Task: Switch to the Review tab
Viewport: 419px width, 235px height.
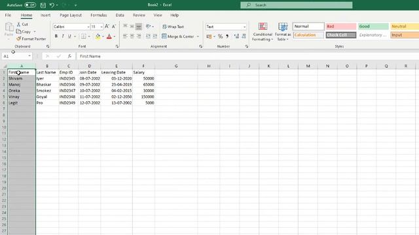Action: click(x=139, y=15)
